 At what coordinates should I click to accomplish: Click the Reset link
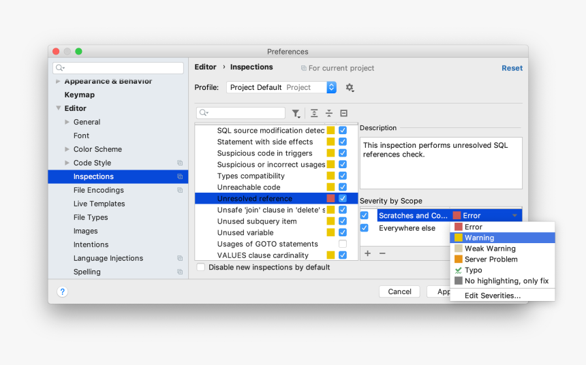coord(512,68)
